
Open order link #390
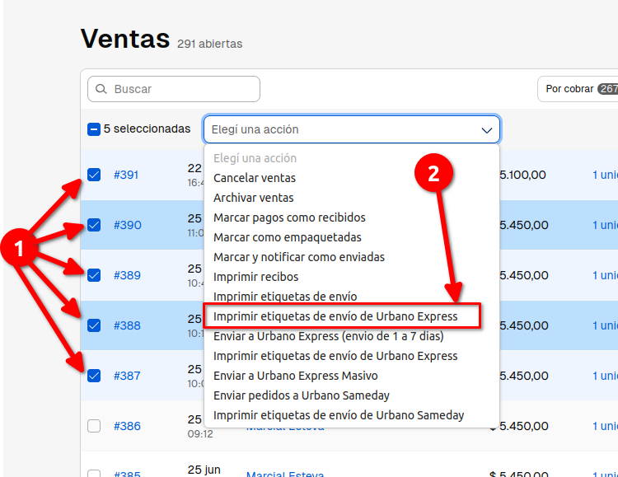click(x=128, y=225)
